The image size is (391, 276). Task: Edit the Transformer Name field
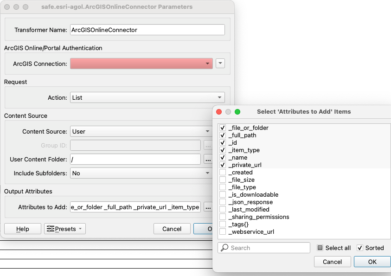click(x=147, y=30)
